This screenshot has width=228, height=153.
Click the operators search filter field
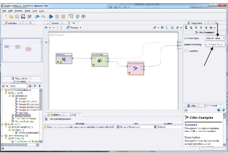pos(18,86)
